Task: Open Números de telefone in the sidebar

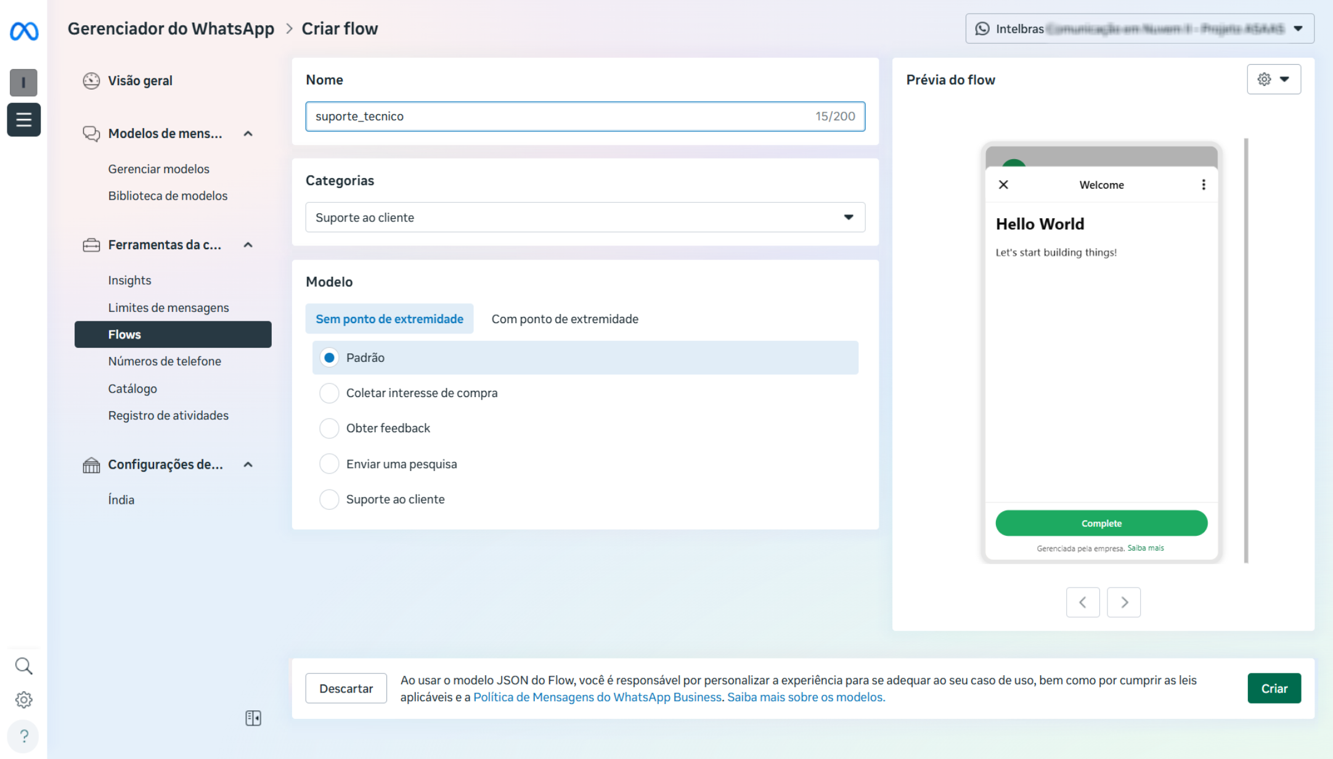Action: tap(165, 361)
